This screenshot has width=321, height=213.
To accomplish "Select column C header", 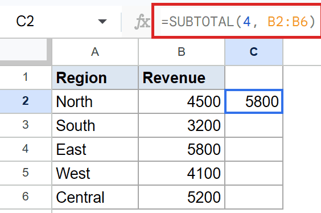I will [x=254, y=52].
